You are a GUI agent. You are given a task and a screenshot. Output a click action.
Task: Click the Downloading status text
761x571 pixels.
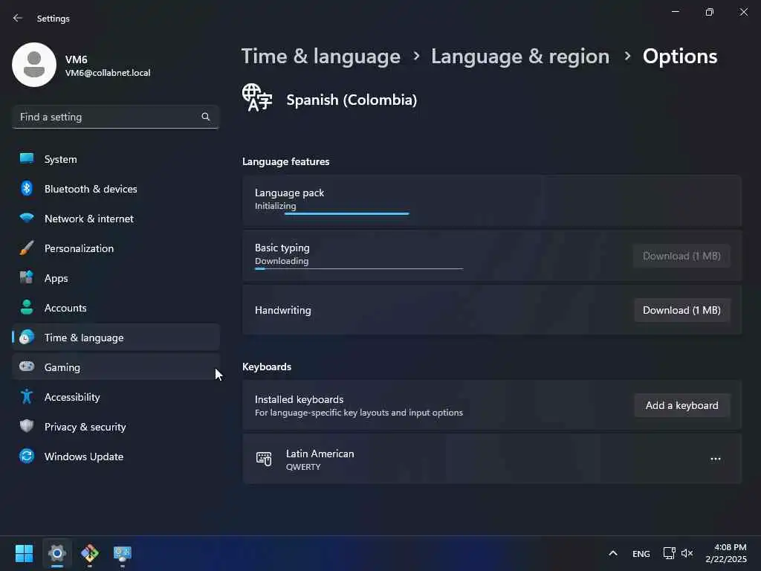(x=282, y=261)
